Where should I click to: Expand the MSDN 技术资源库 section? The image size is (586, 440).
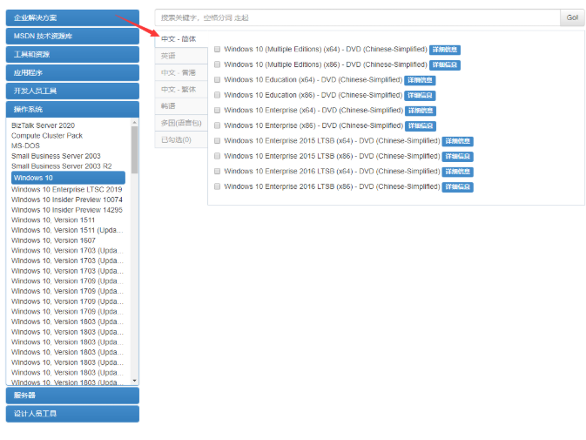[72, 36]
